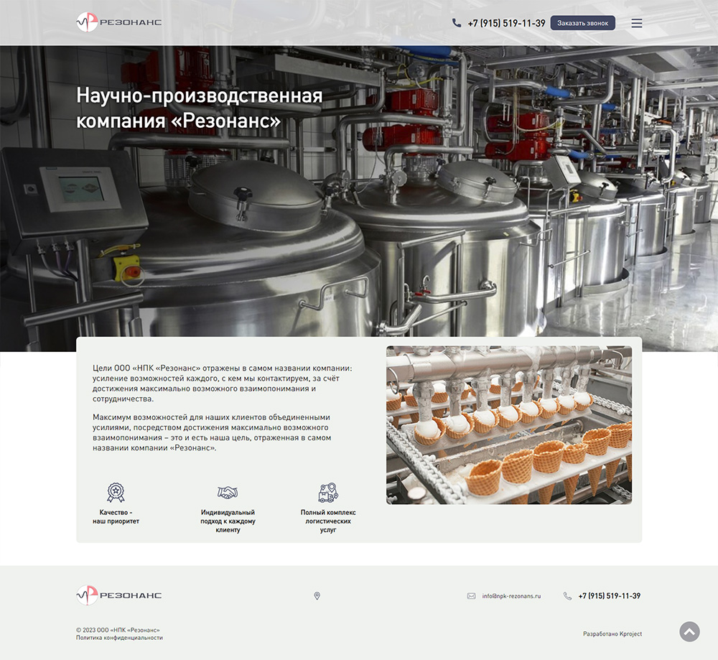Call the footer number +7 (915) 519-11-39

pos(609,596)
